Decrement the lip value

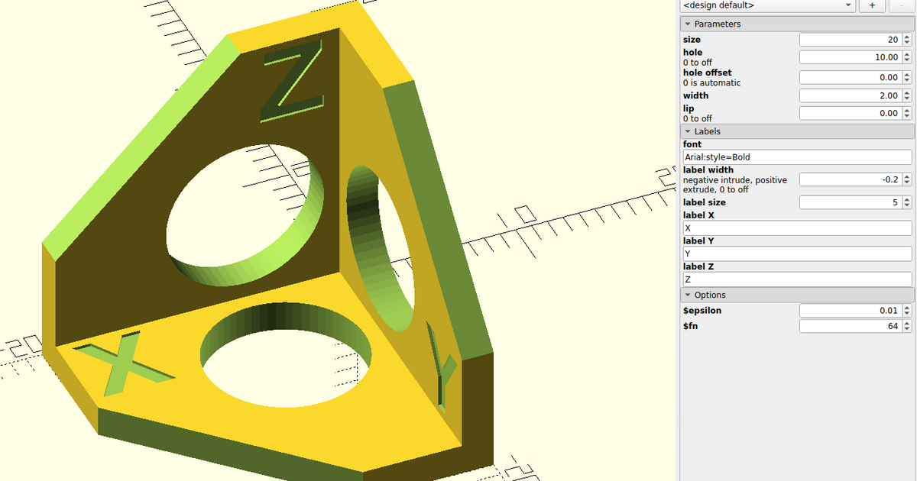(906, 115)
